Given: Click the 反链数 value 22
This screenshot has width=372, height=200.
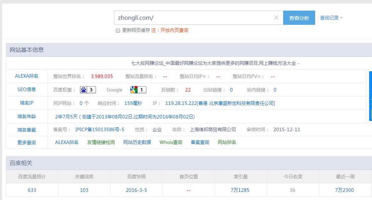Looking at the screenshot, I should (x=187, y=90).
